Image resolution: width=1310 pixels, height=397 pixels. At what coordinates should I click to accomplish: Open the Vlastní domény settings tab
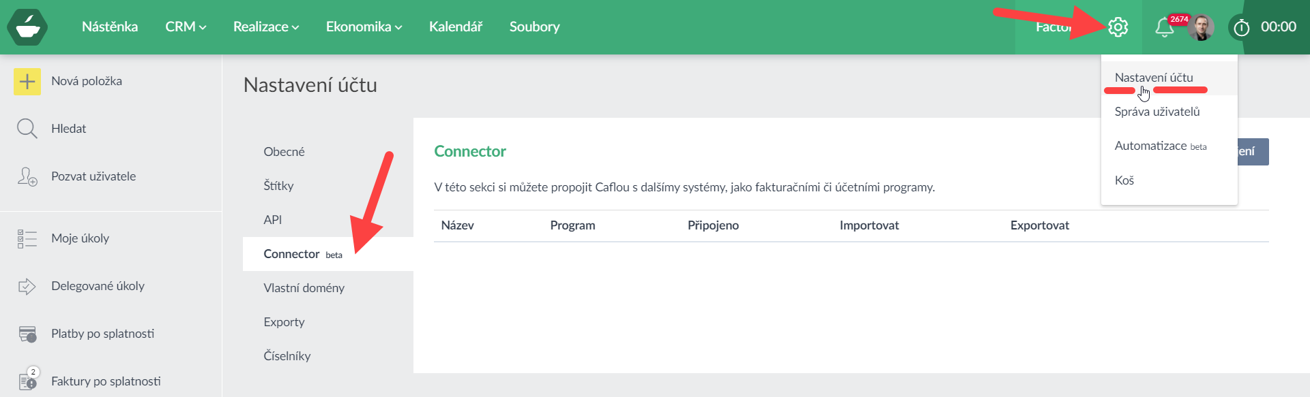click(x=304, y=288)
